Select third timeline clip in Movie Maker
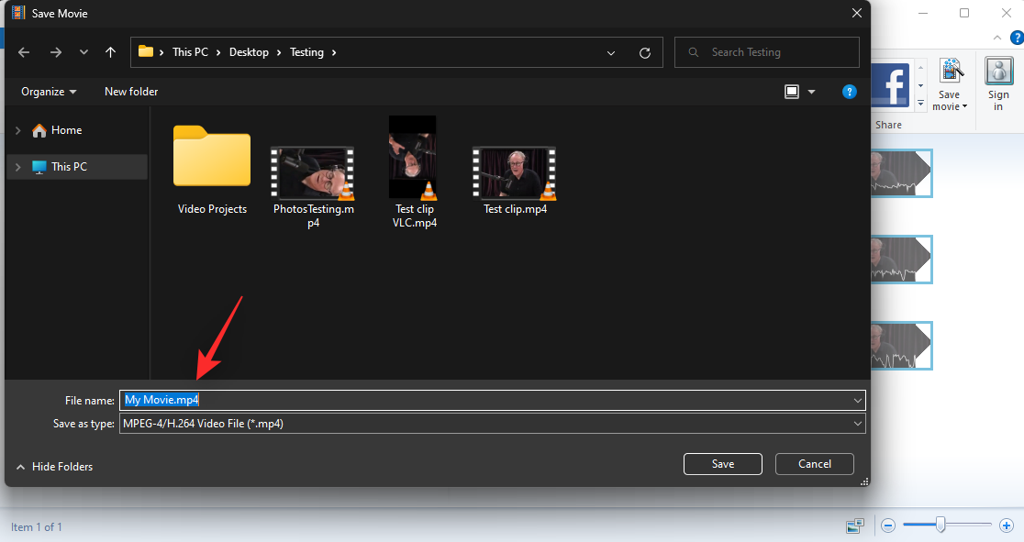Screen dimensions: 1024x542 click(902, 346)
